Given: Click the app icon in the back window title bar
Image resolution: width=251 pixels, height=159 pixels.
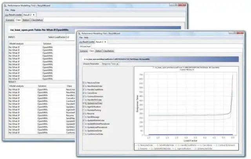Looking at the screenshot, I should [x=5, y=5].
